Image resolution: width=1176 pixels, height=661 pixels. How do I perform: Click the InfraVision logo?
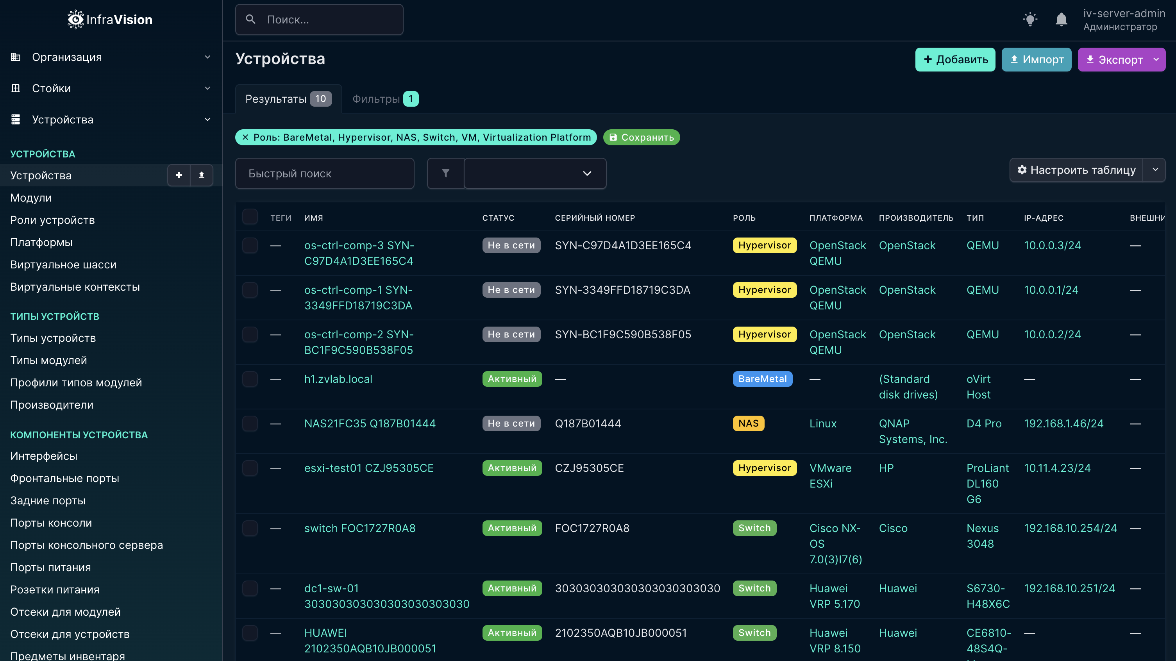coord(110,20)
